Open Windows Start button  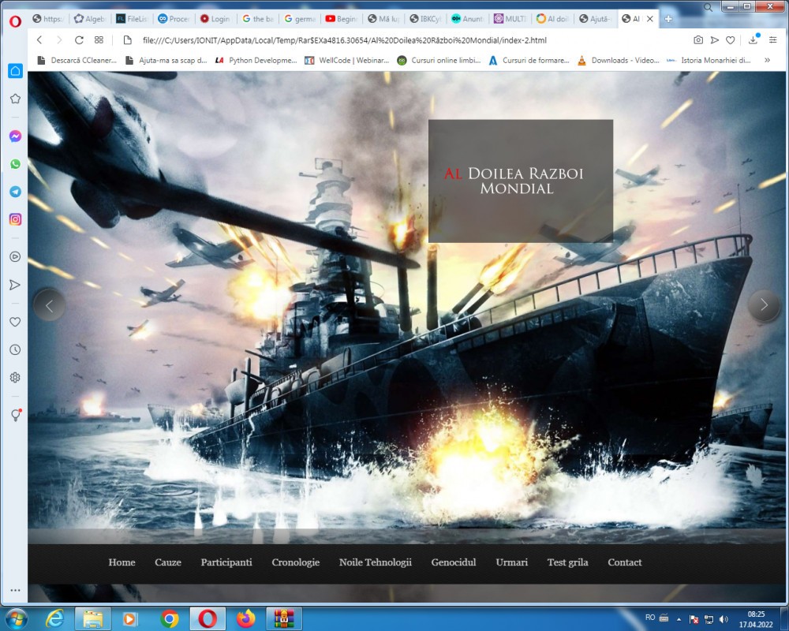click(17, 619)
